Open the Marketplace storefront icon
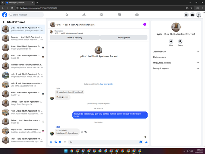 119,15
